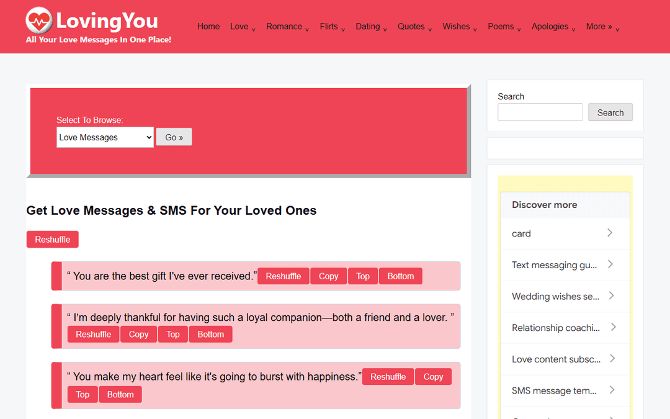The height and width of the screenshot is (419, 670).
Task: Reshuffle the 'burst with happiness' message
Action: (x=388, y=377)
